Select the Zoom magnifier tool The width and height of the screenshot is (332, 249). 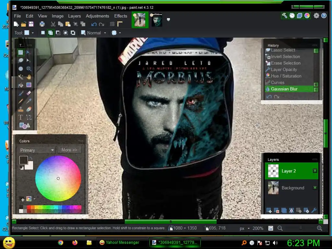pos(29,69)
